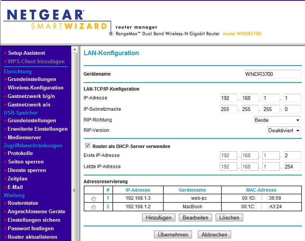The height and width of the screenshot is (241, 305).
Task: Cancel changes with Abbrechen
Action: [214, 234]
